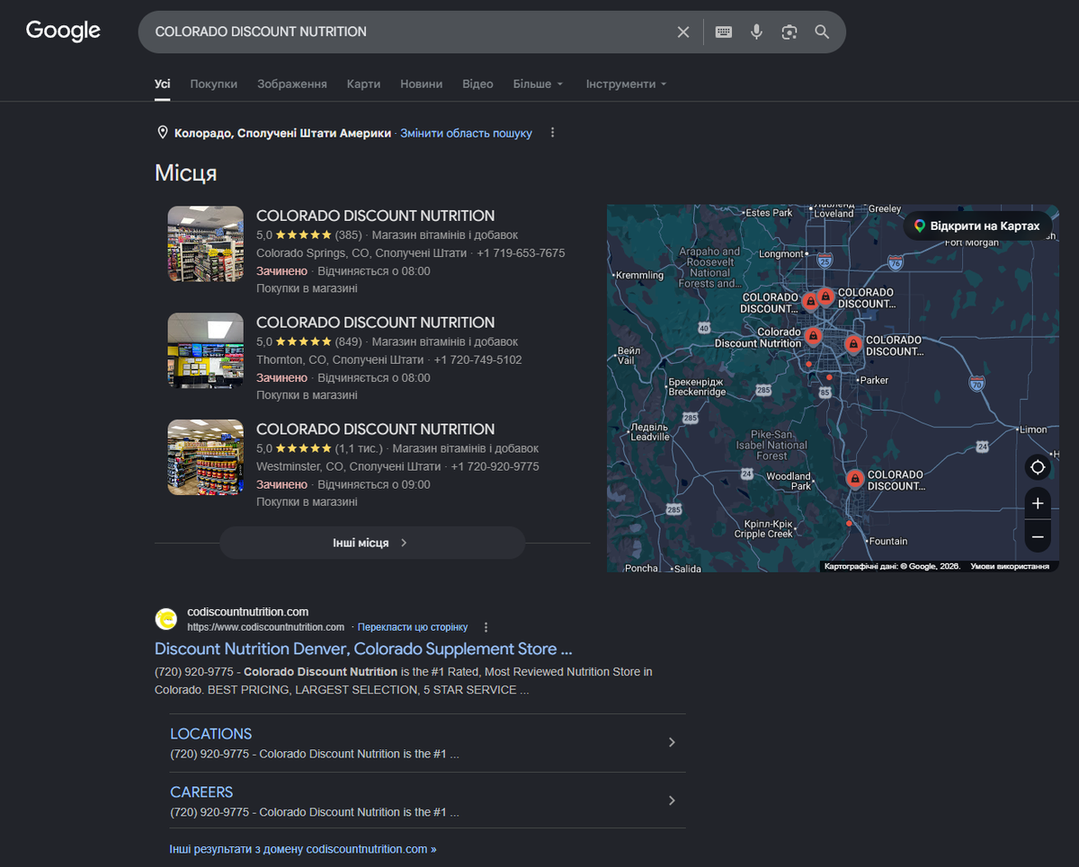Image resolution: width=1079 pixels, height=867 pixels.
Task: Click the (385) review count
Action: tap(349, 235)
